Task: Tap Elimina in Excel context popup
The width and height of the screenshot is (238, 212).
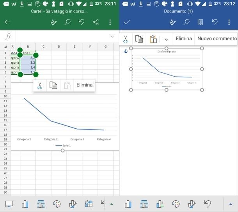Action: click(84, 85)
